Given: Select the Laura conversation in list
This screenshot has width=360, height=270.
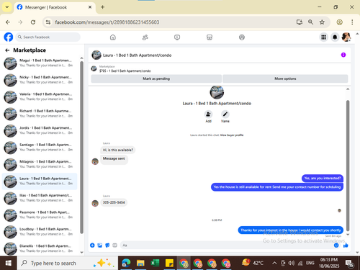Looking at the screenshot, I should coord(40,181).
